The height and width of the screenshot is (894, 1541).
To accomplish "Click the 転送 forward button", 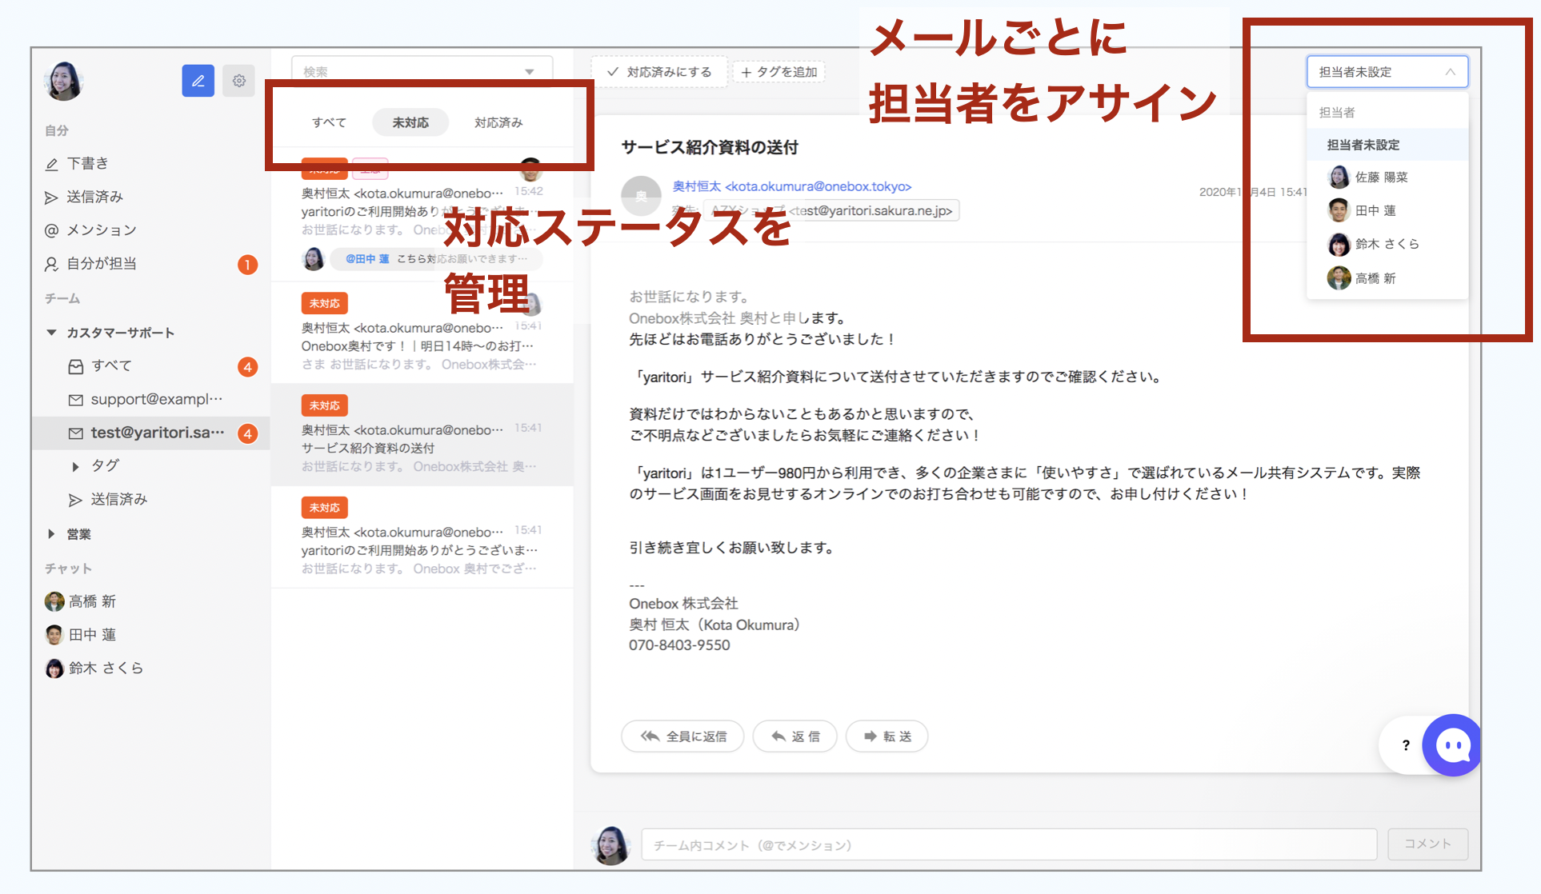I will coord(887,736).
